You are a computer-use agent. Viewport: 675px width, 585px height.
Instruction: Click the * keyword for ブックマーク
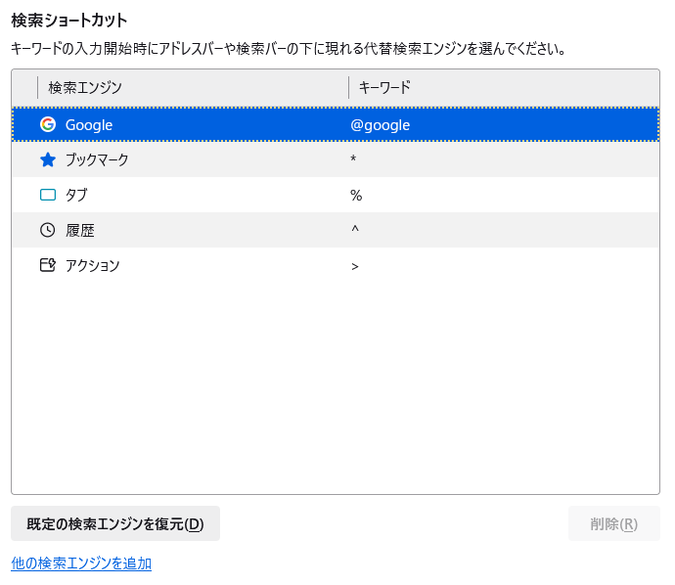click(x=354, y=159)
